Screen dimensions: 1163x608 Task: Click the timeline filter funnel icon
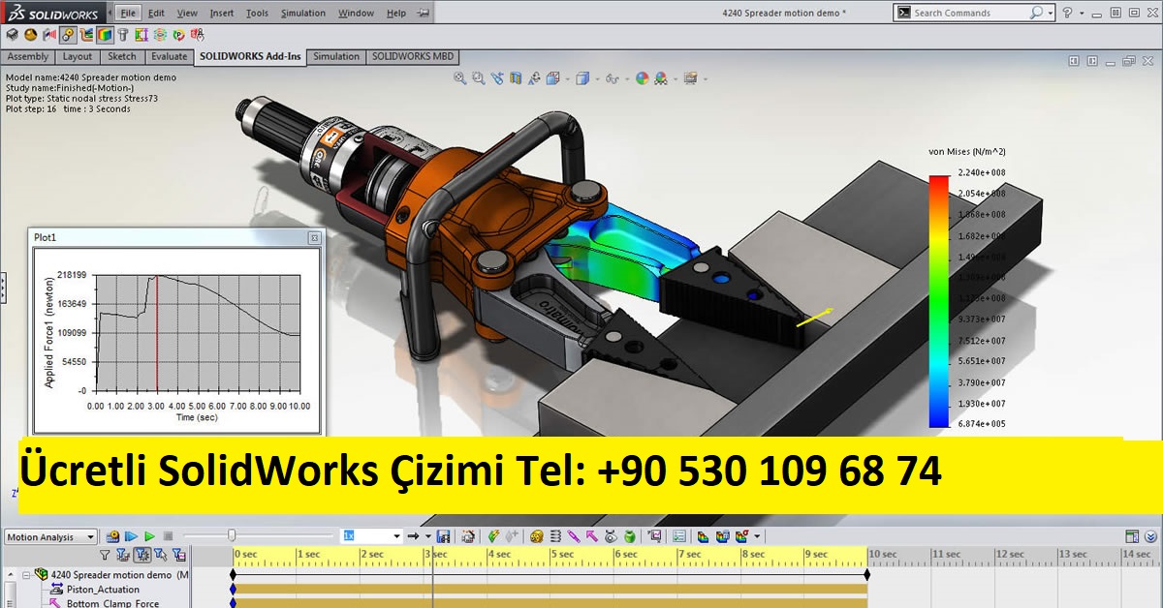point(105,555)
